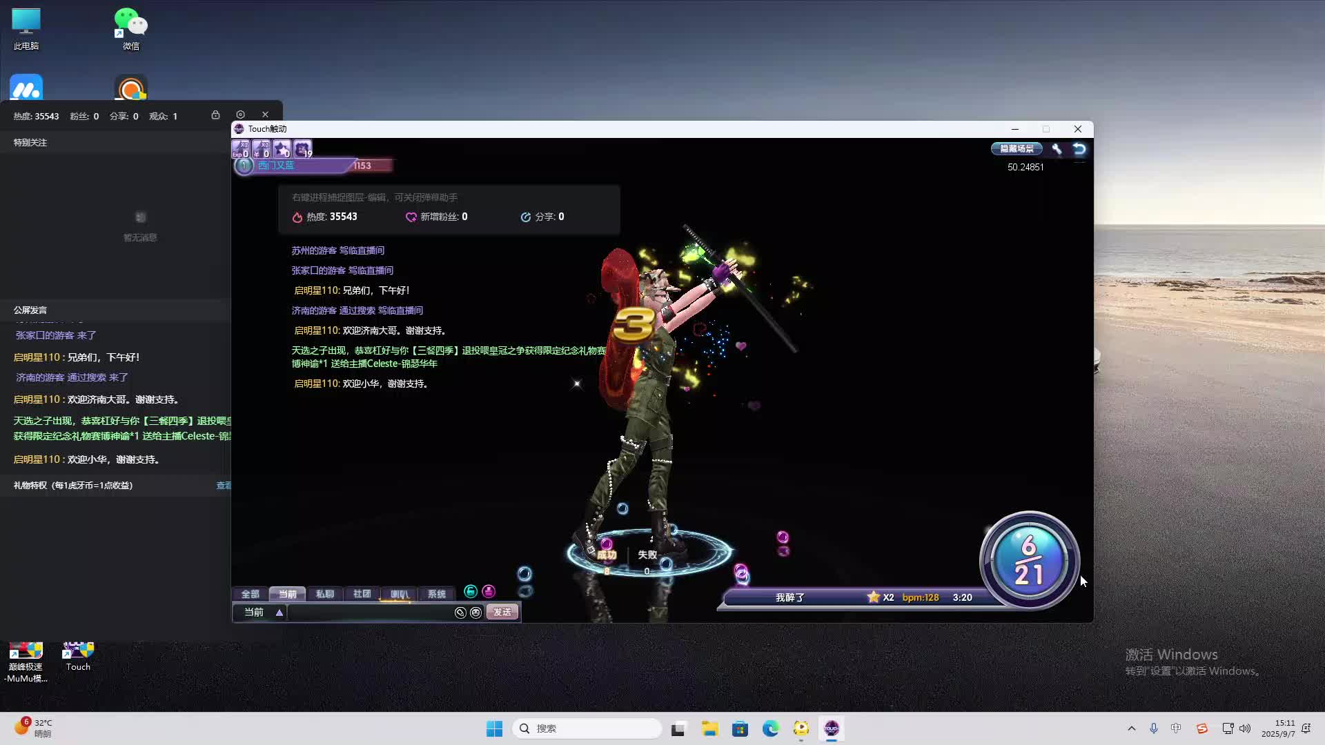
Task: Click the star item buff icon
Action: point(282,148)
